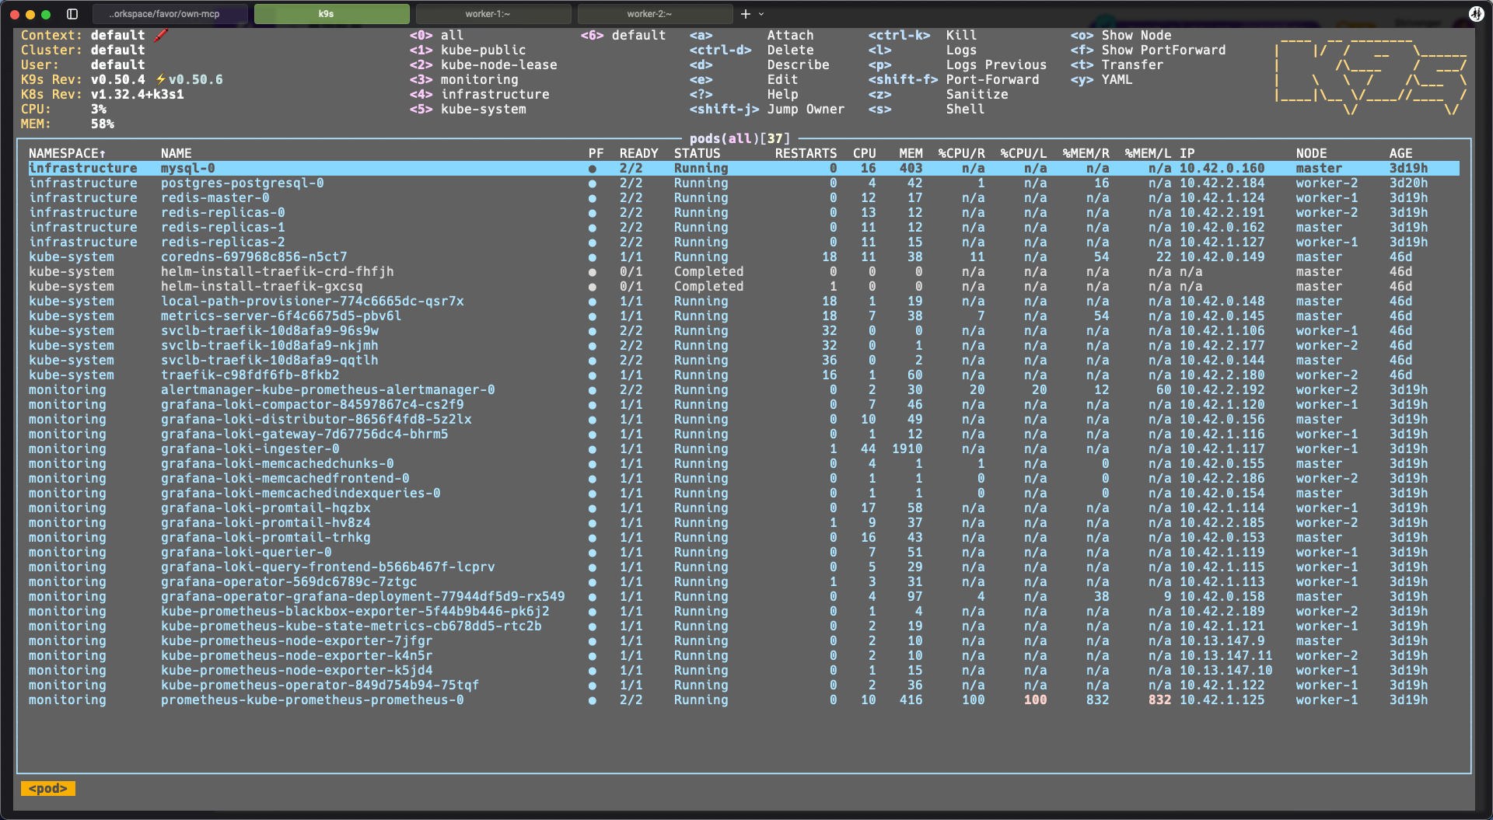Click the <pod> breadcrumb at bottom
This screenshot has height=820, width=1493.
[x=48, y=789]
